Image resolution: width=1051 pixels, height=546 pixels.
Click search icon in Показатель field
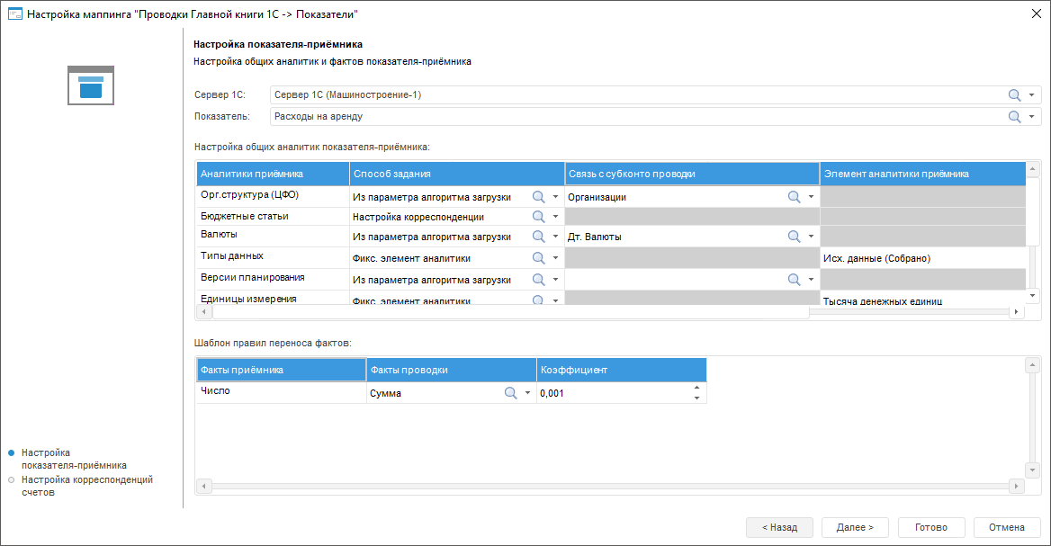[1014, 117]
